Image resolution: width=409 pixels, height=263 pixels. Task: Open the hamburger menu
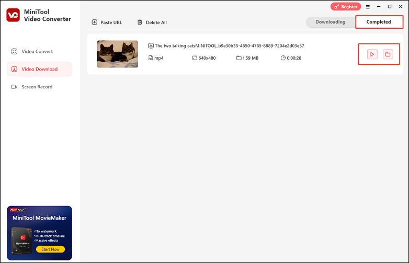pyautogui.click(x=368, y=7)
